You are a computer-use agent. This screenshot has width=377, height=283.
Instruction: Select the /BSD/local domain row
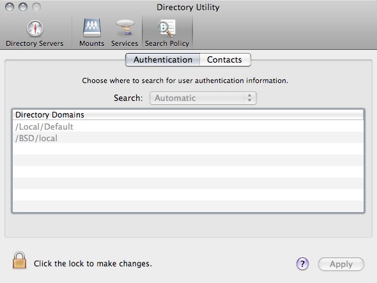[188, 138]
